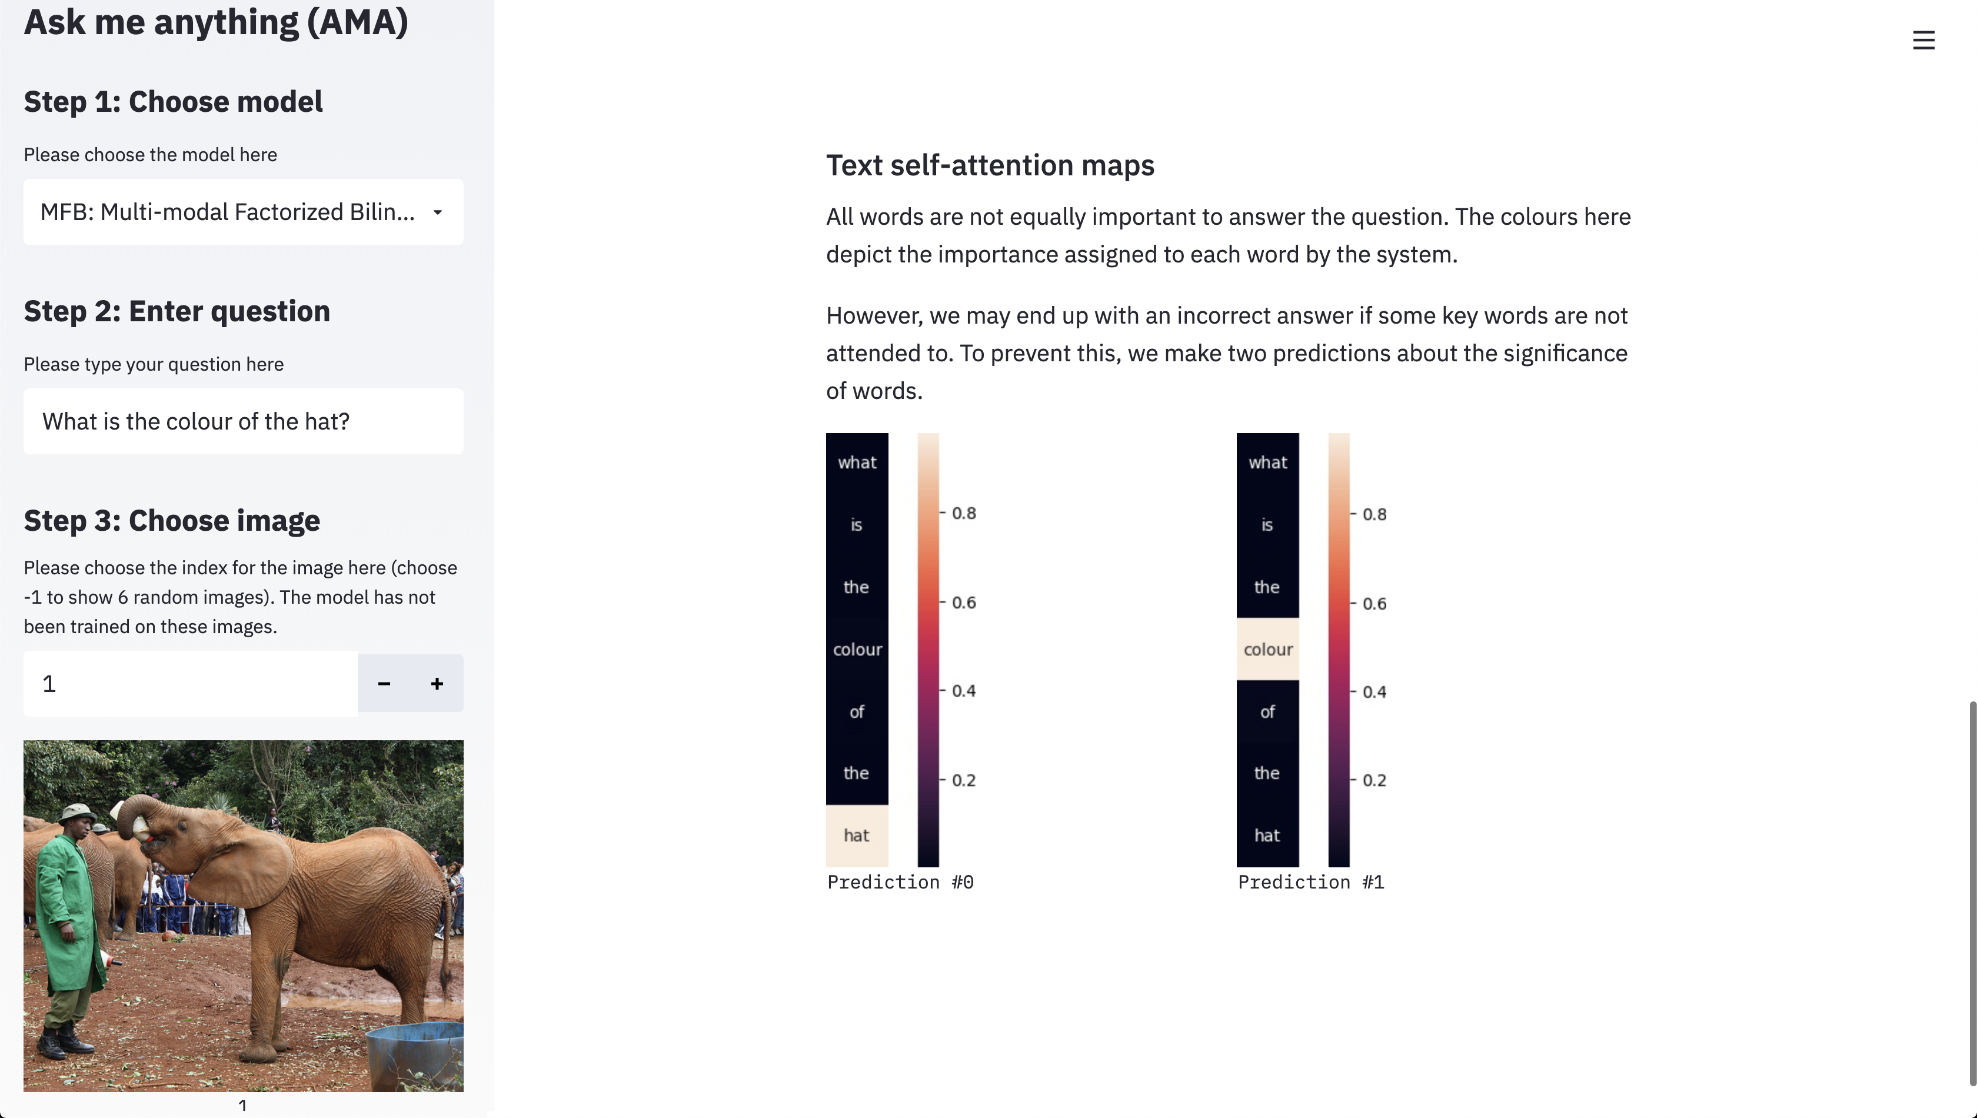Click the plus button to increase image index
Viewport: 1977px width, 1118px height.
pyautogui.click(x=436, y=683)
